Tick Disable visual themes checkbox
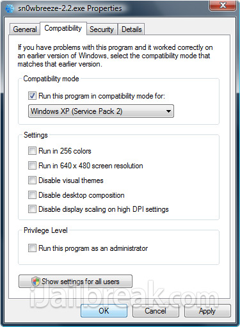This screenshot has width=240, height=327. [x=32, y=180]
